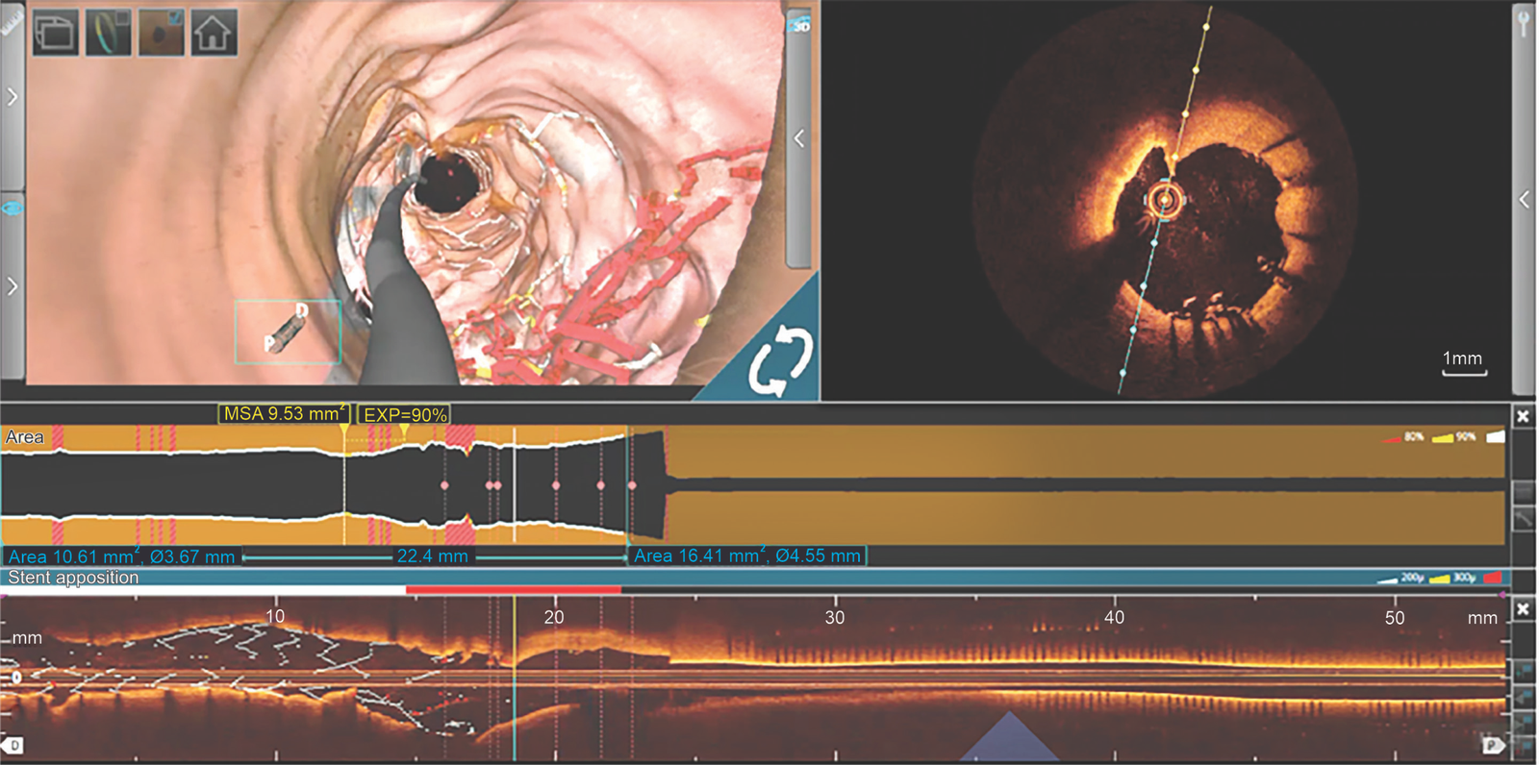1539x765 pixels.
Task: Collapse the OCT cross-section panel chevron
Action: pos(1525,199)
